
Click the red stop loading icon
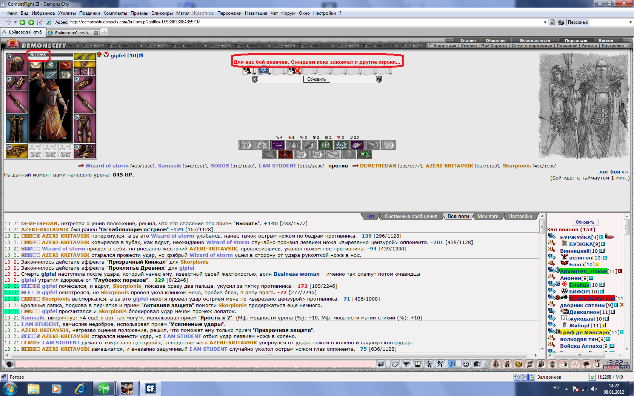[40, 22]
